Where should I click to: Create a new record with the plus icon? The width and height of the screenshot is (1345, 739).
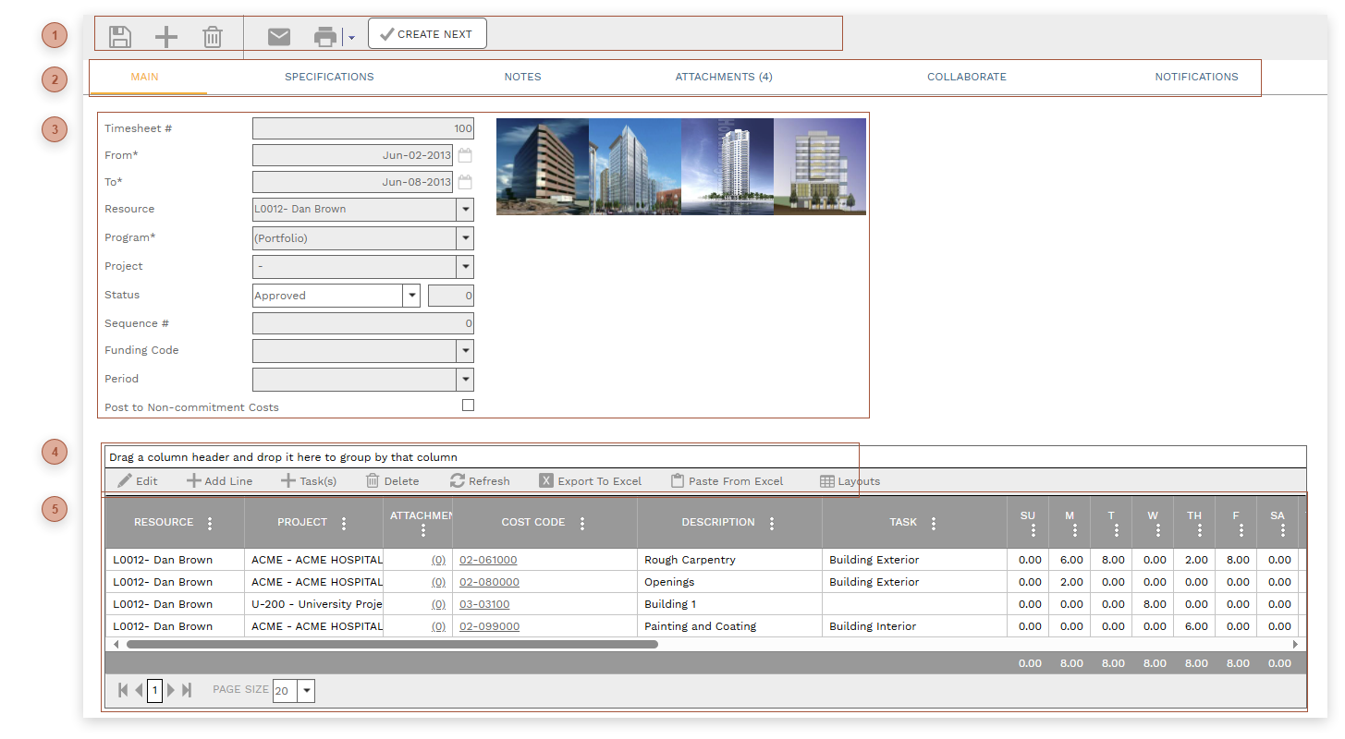click(x=166, y=36)
